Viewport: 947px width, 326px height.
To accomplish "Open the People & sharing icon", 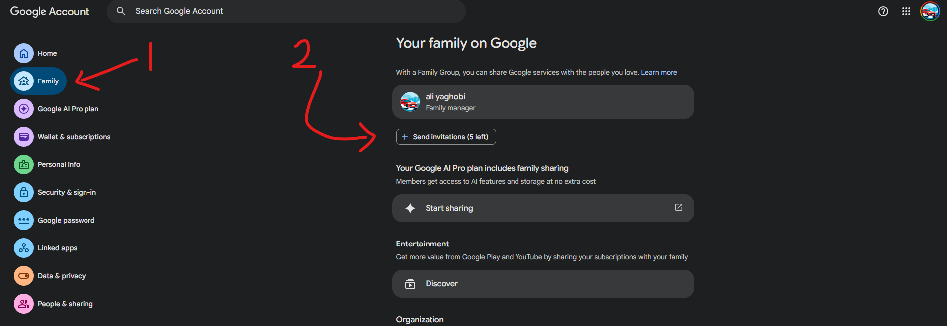I will [24, 304].
